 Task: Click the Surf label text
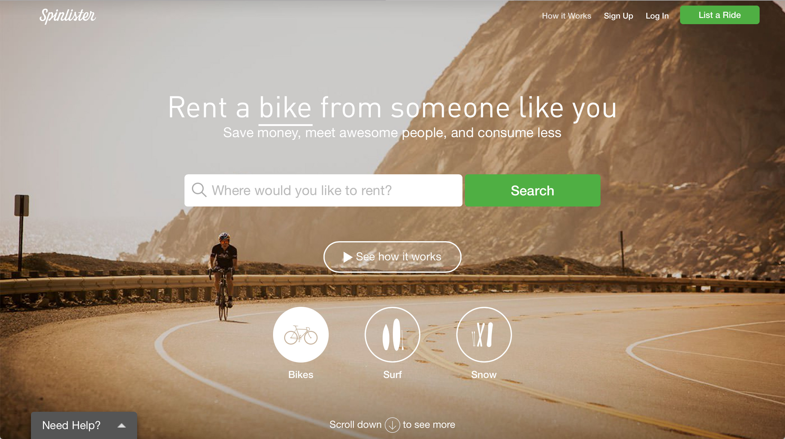[x=392, y=375]
